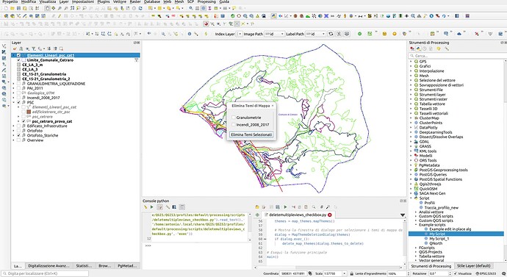Click the Coordinata input field
507x277 pixels.
(293, 273)
